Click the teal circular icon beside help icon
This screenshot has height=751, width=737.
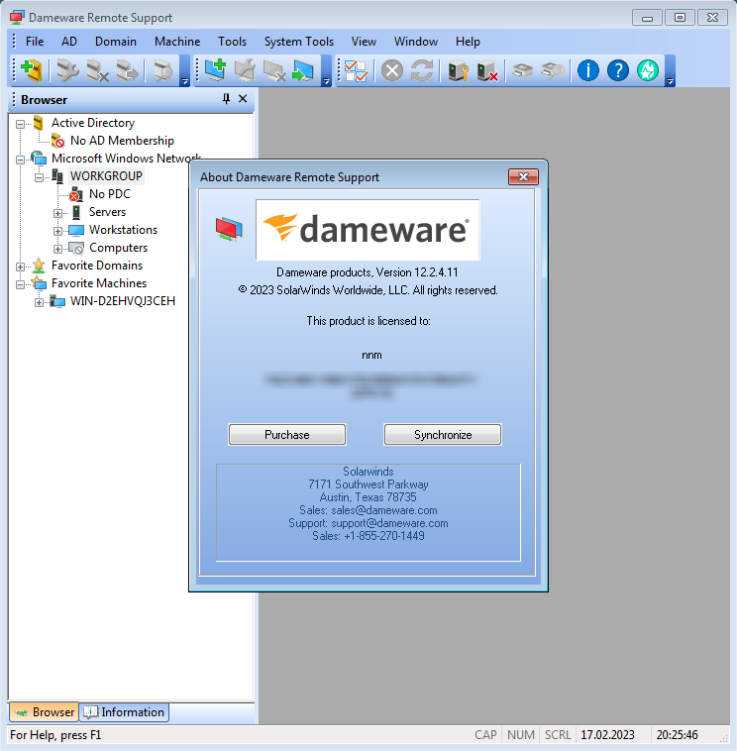click(648, 70)
